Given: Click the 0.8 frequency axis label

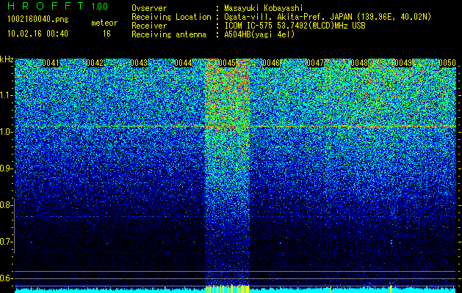Looking at the screenshot, I should (6, 205).
